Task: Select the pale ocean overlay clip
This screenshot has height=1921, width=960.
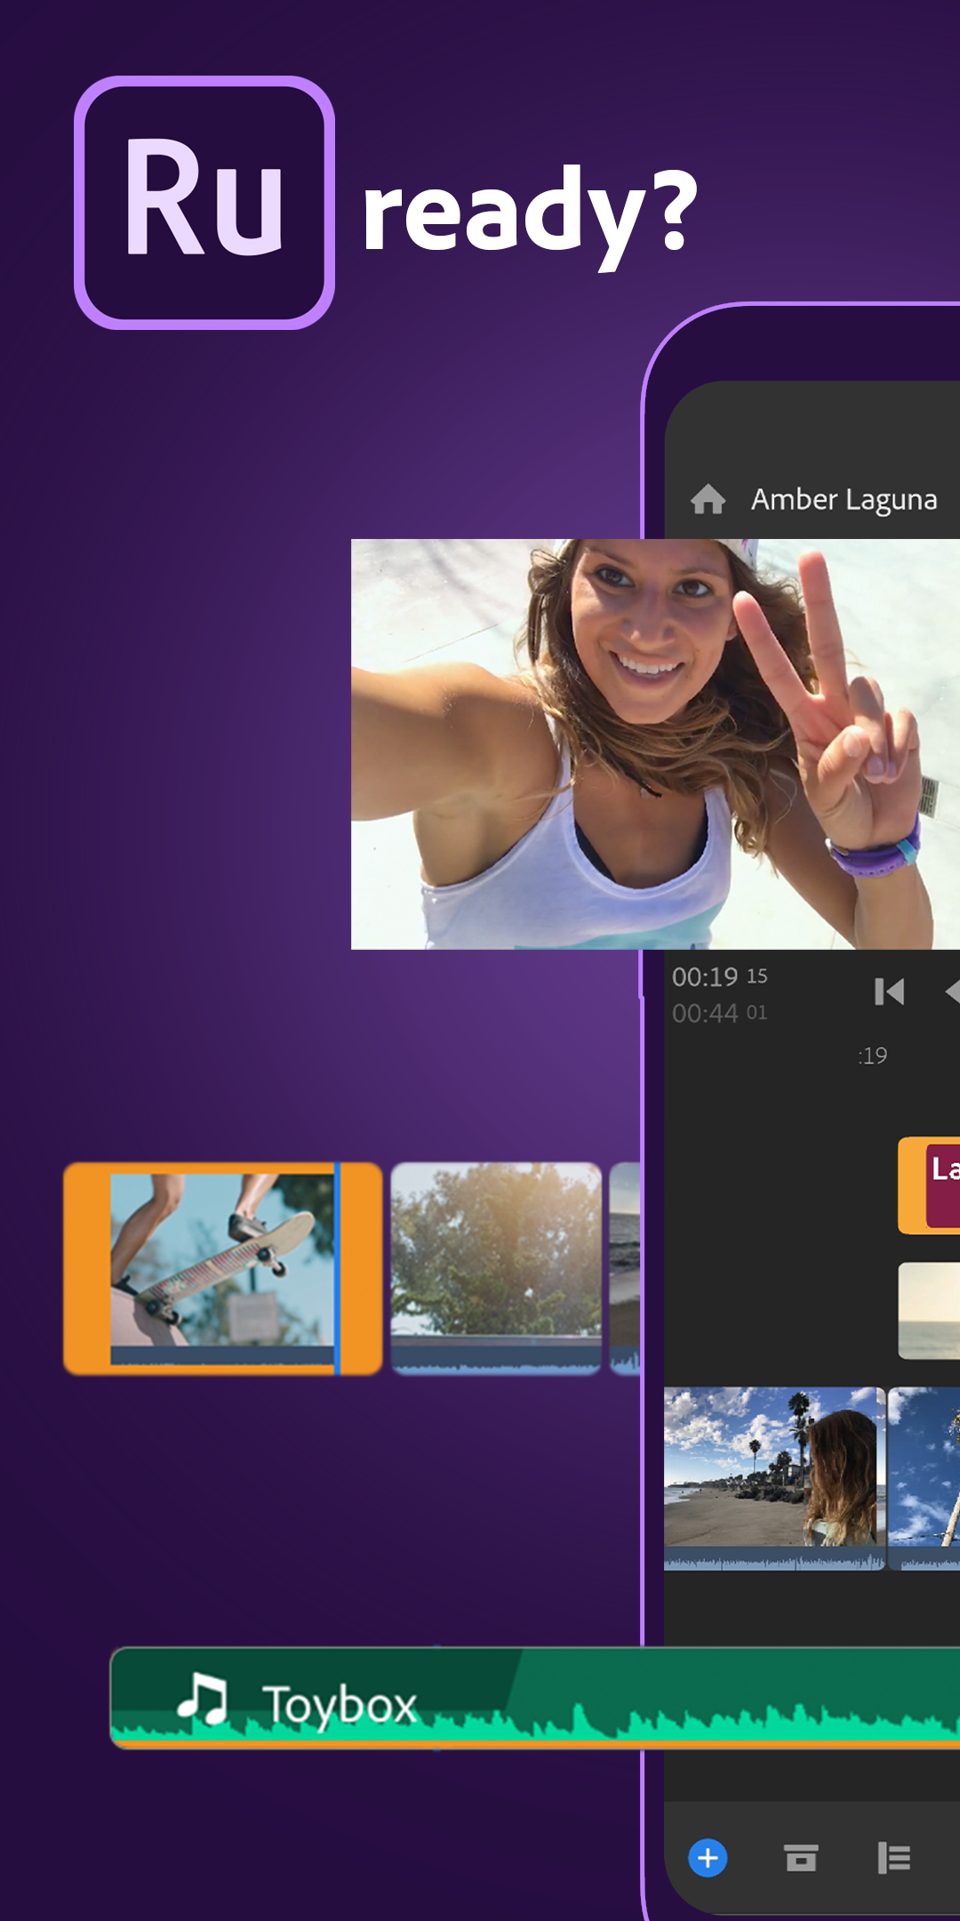Action: [x=929, y=1310]
